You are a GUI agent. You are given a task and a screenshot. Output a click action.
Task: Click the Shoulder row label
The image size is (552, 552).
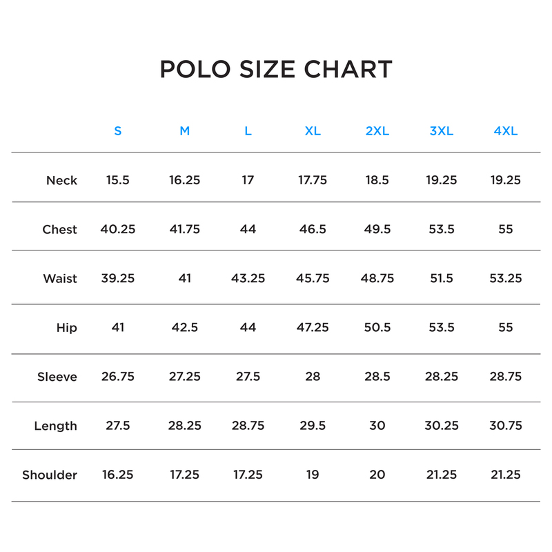50,475
